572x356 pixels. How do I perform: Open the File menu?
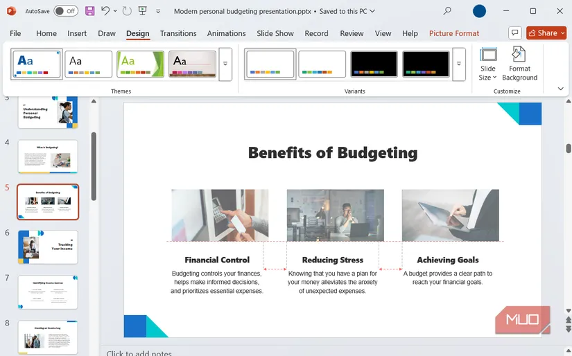click(x=15, y=33)
